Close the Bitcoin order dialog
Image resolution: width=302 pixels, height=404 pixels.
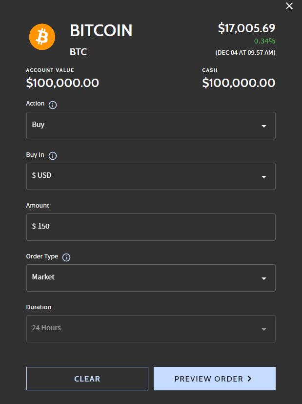click(x=289, y=6)
